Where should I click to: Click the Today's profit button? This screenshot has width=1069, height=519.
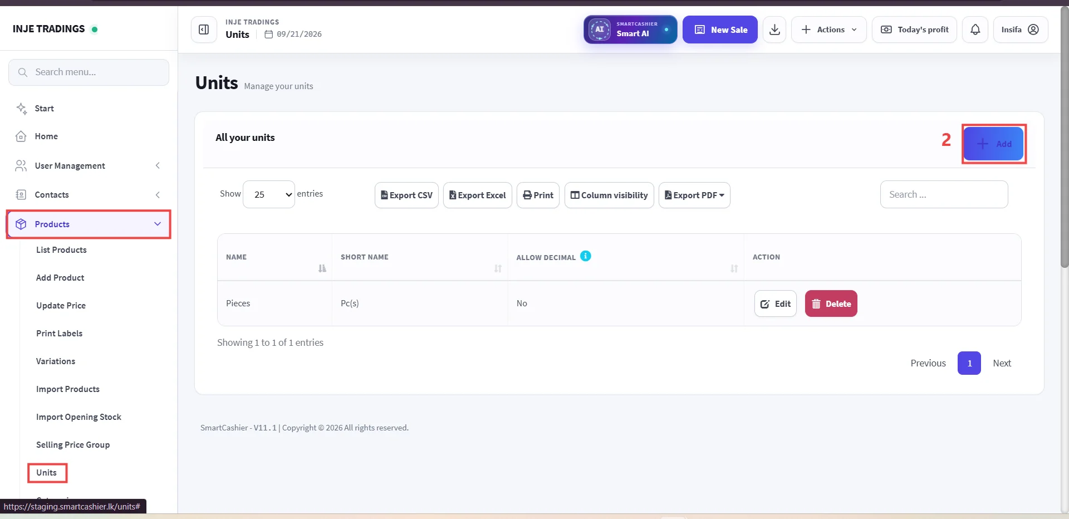(914, 30)
